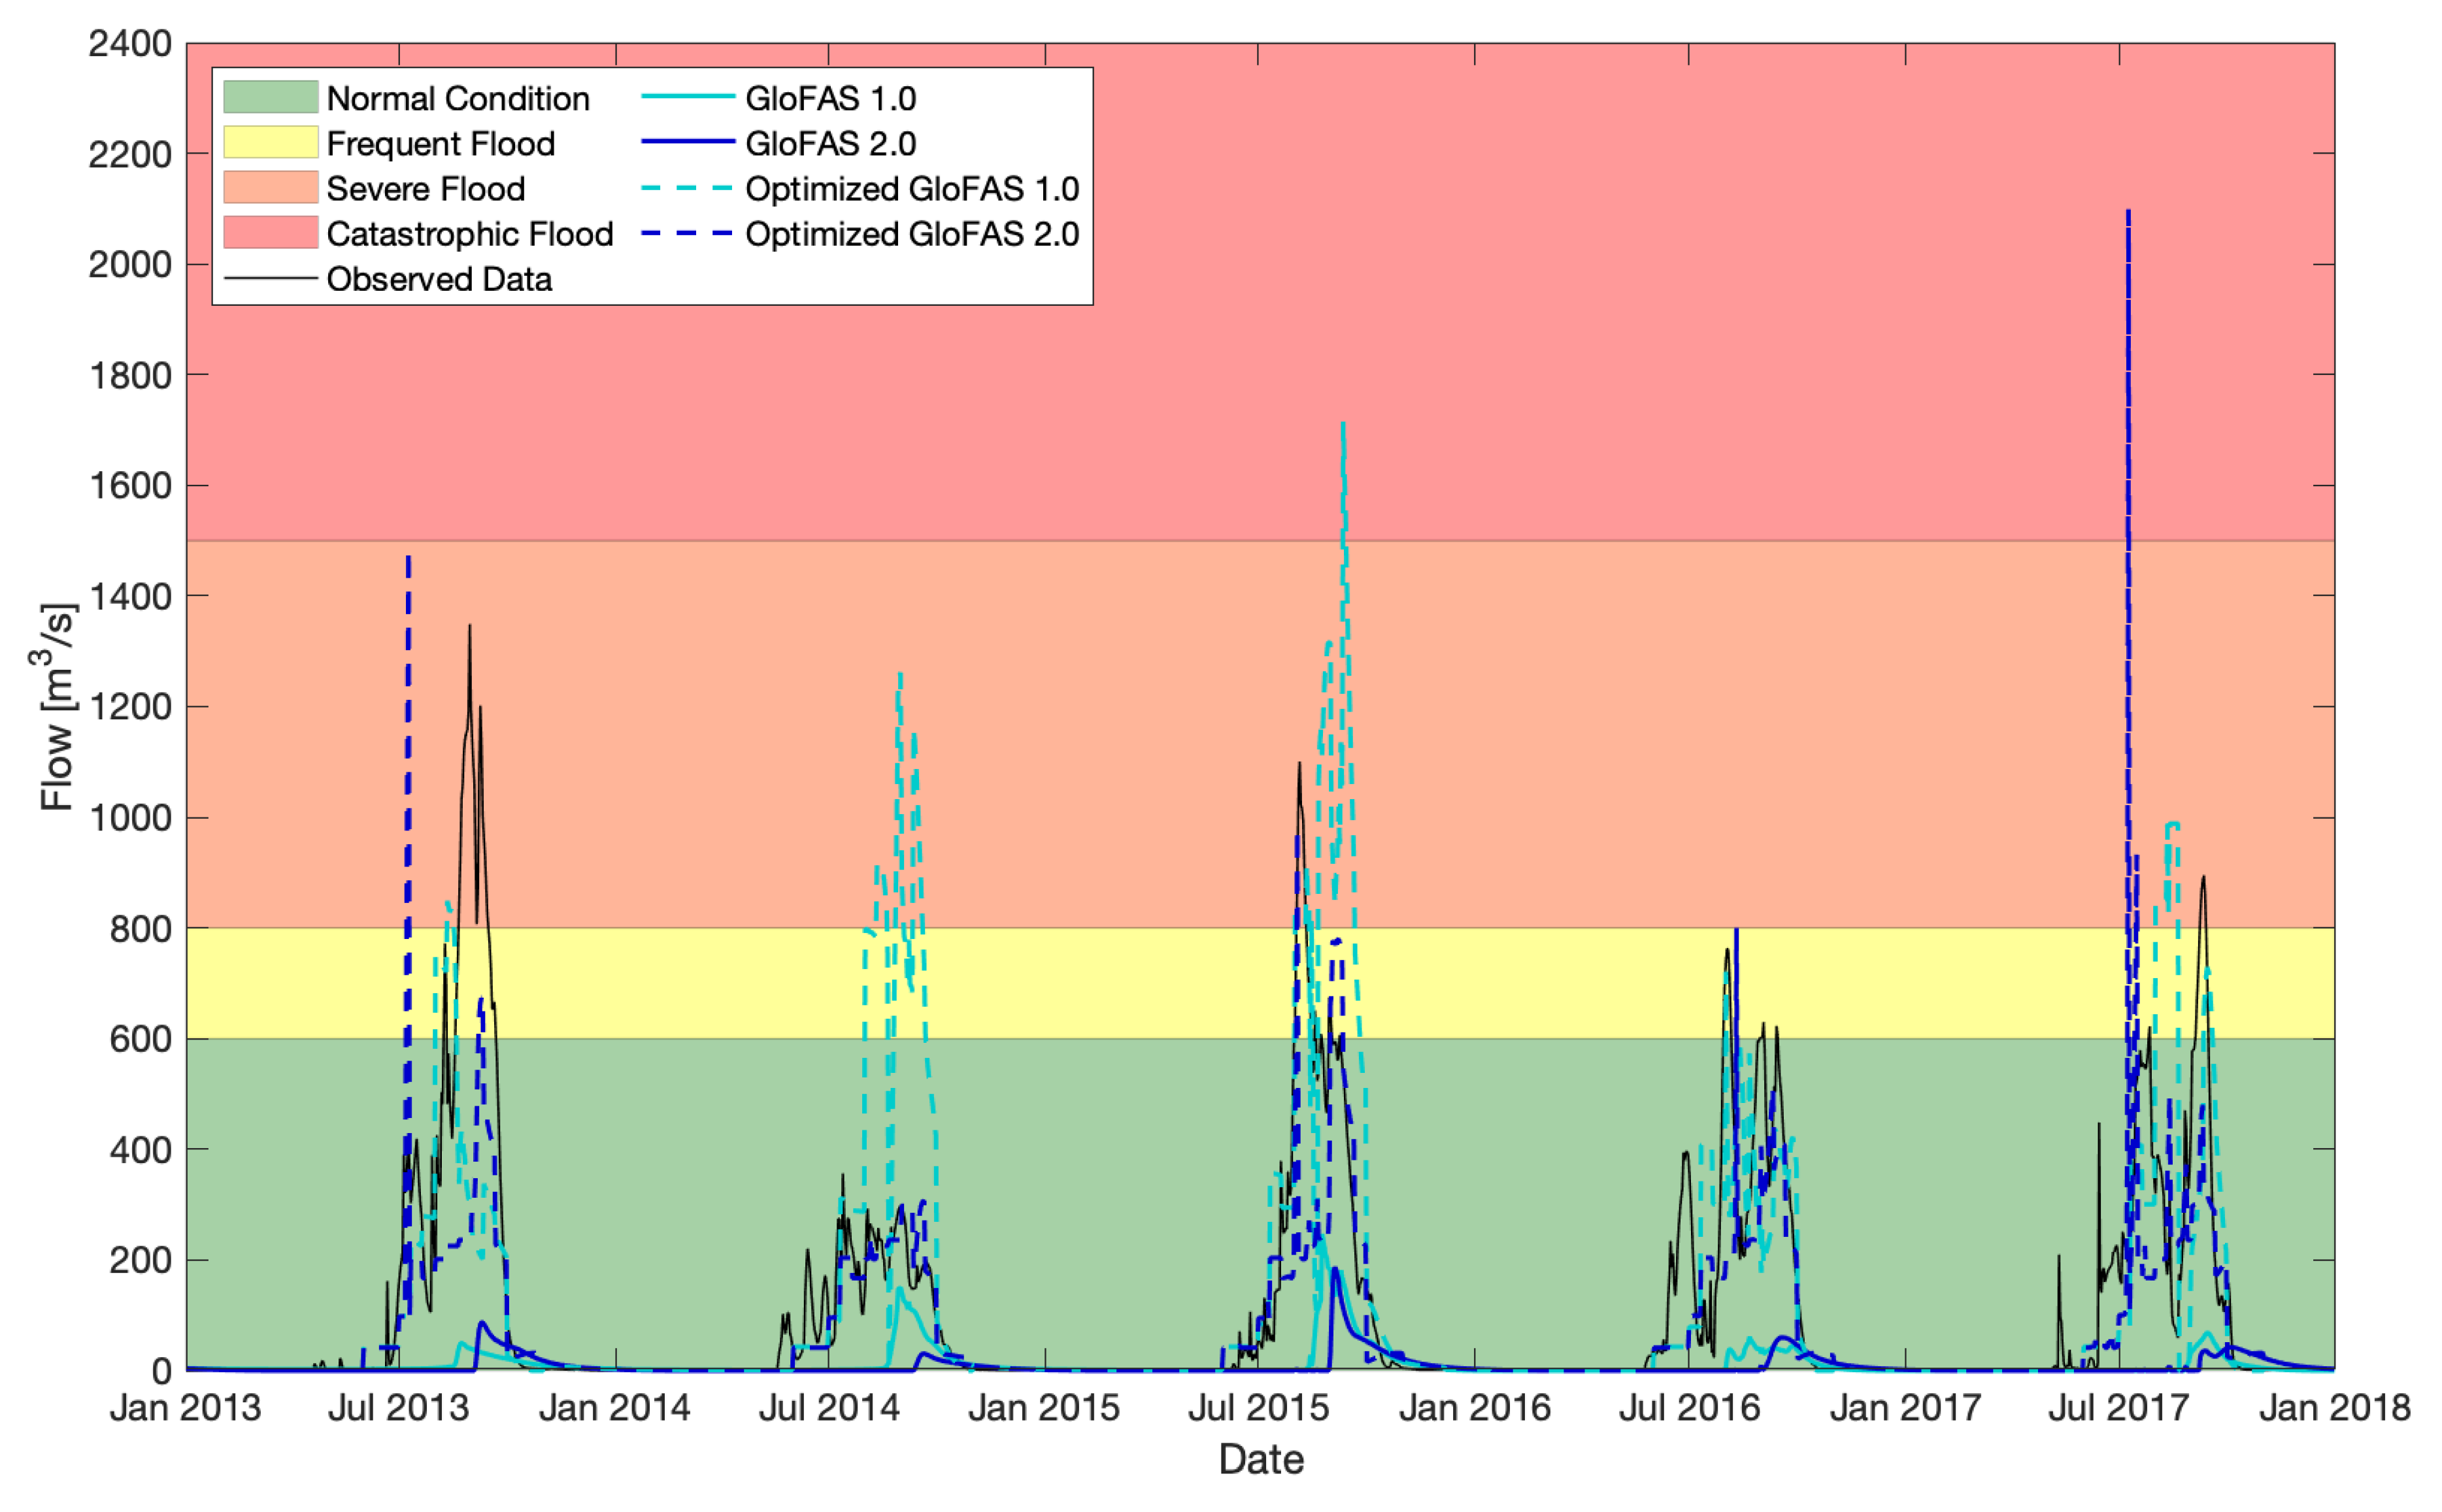Click the red Catastrophic Flood legend swatch
The image size is (2442, 1512).
pos(270,232)
